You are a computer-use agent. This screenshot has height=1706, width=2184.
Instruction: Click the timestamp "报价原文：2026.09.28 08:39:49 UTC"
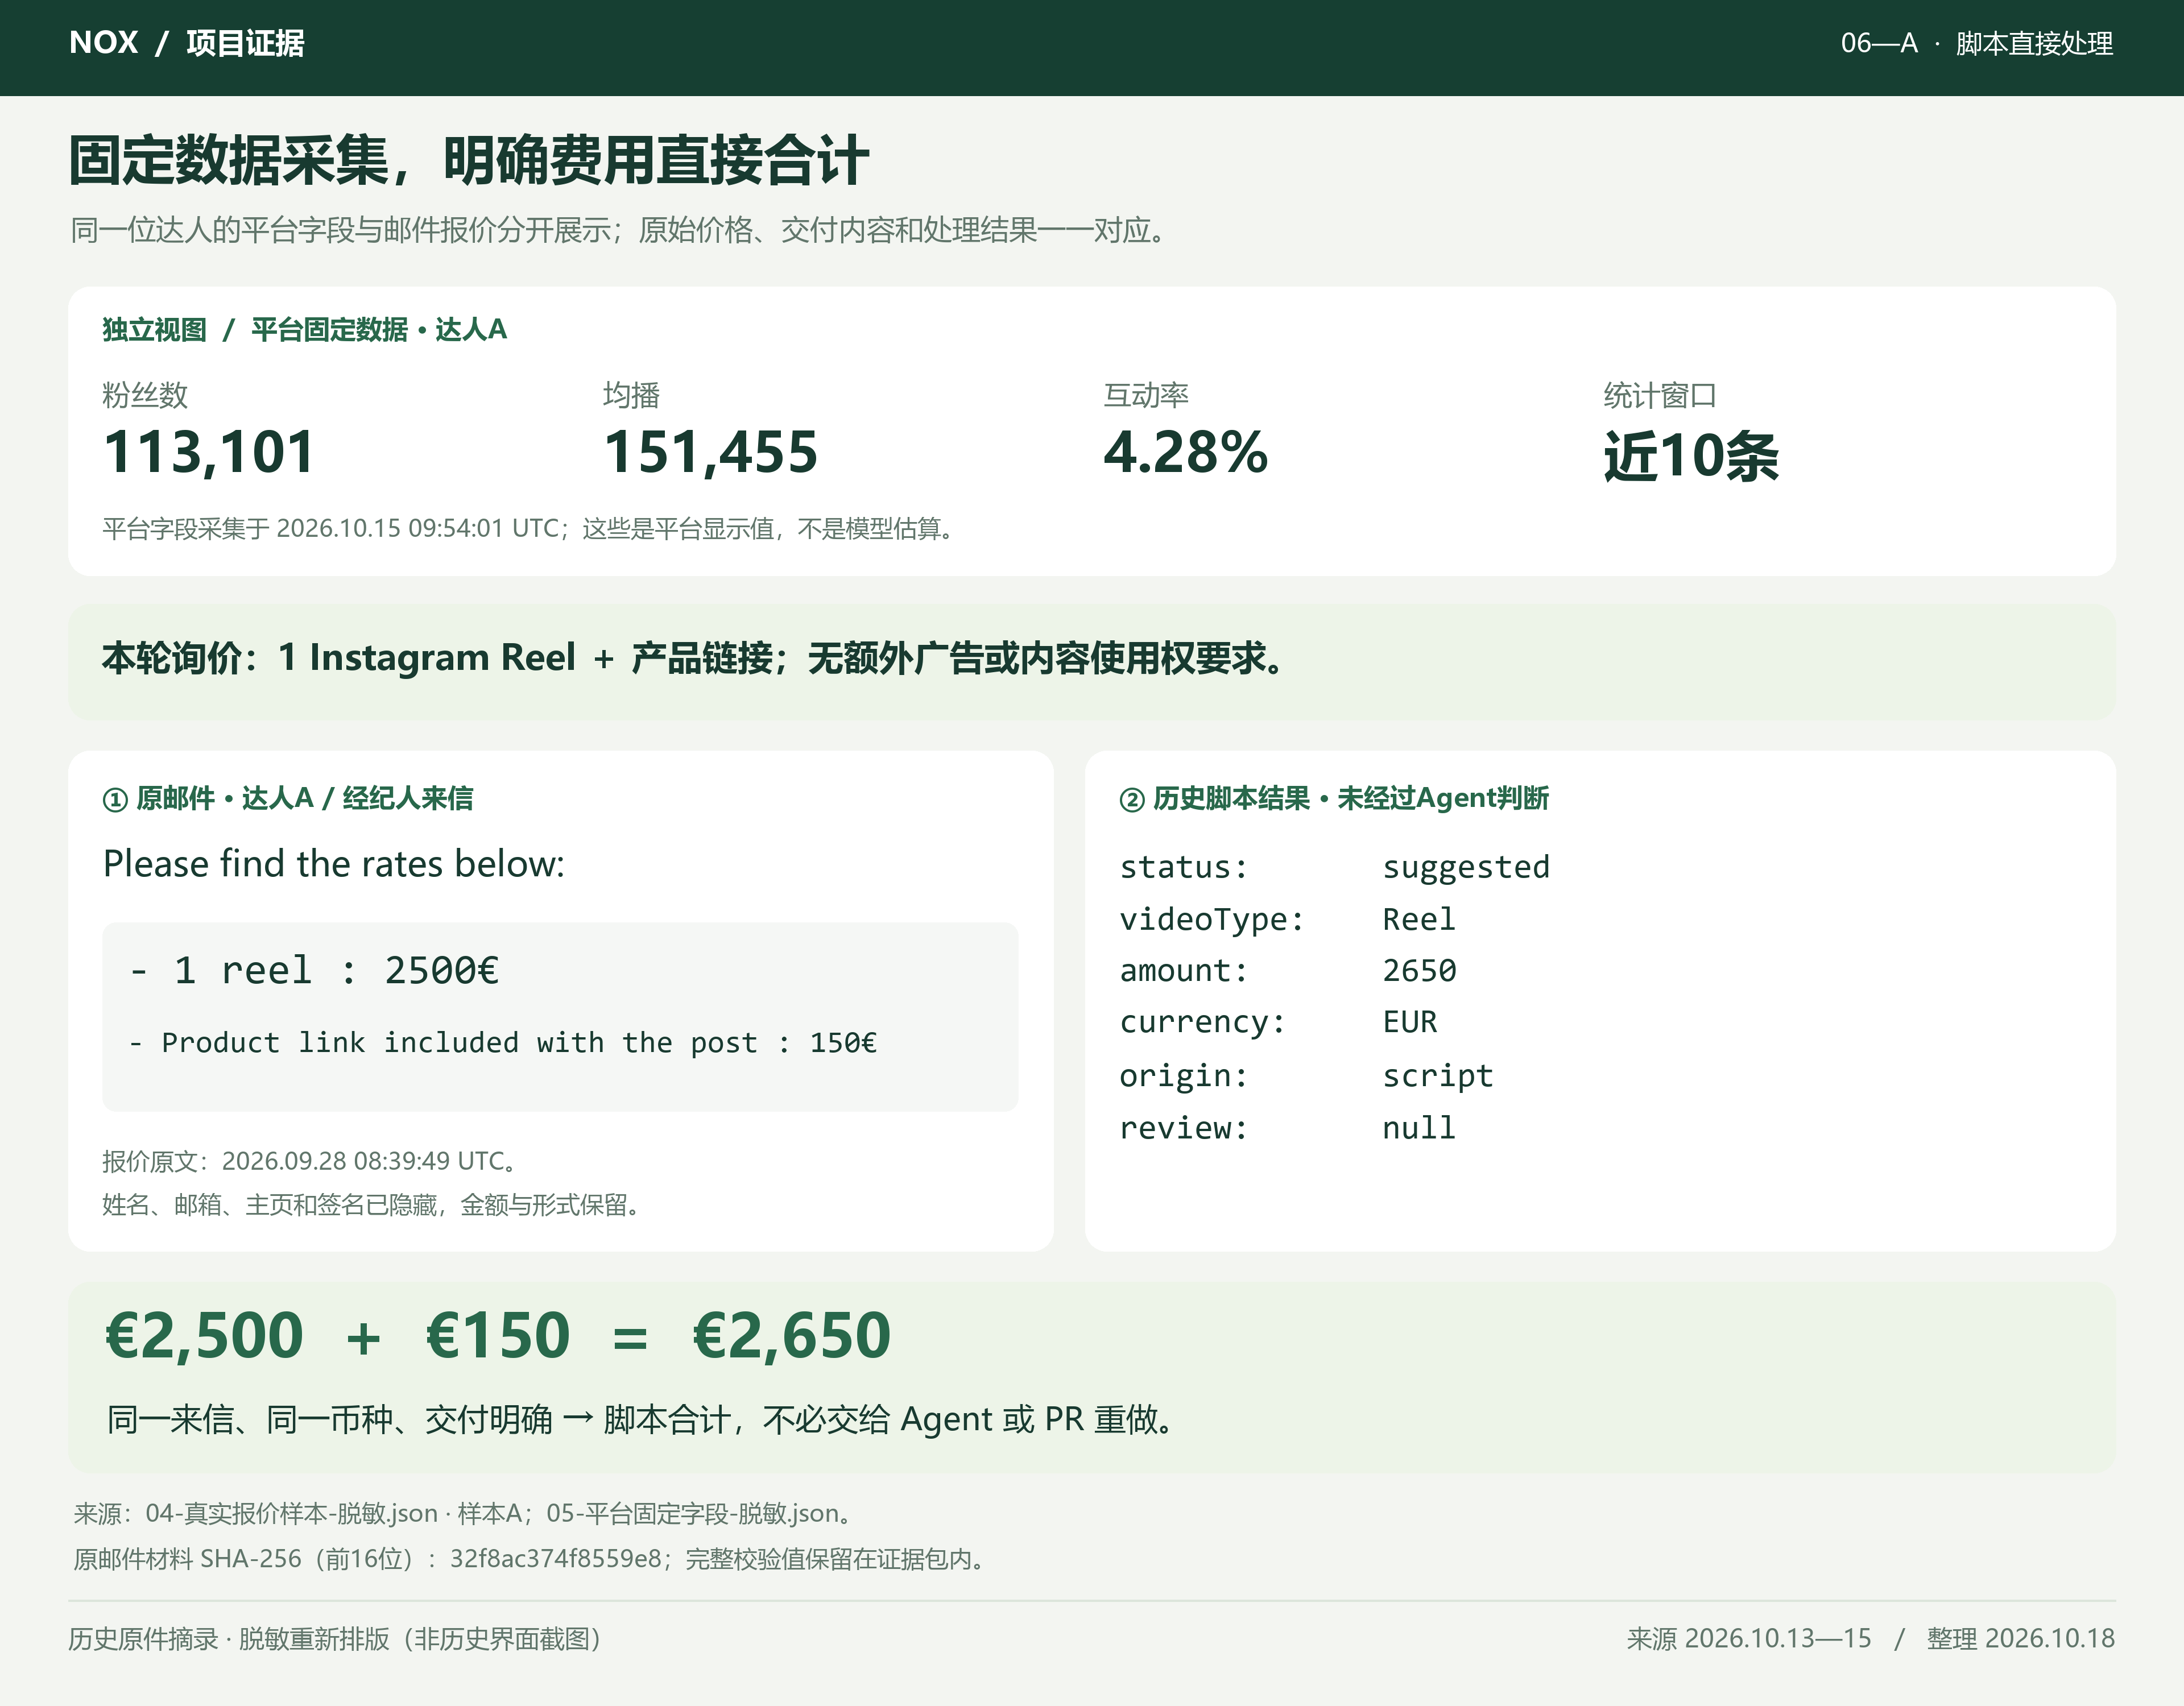[309, 1161]
